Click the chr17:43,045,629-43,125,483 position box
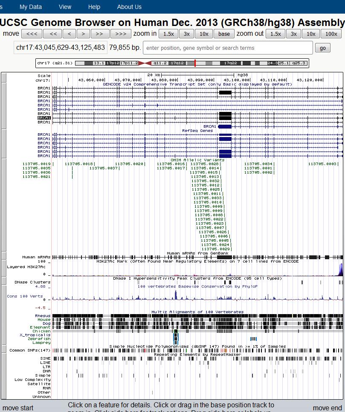The image size is (345, 412). point(61,48)
